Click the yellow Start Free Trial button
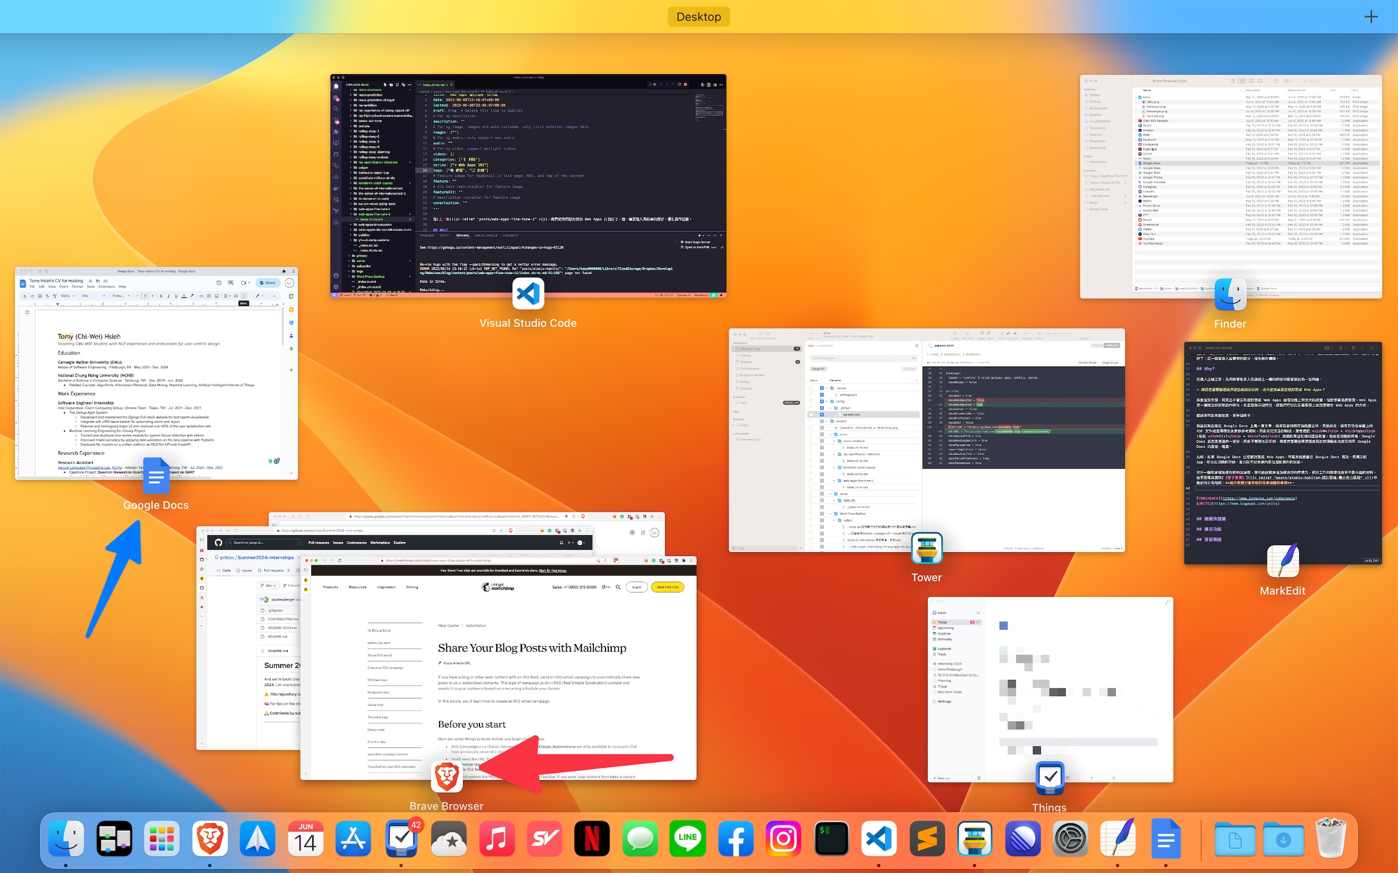 667,587
